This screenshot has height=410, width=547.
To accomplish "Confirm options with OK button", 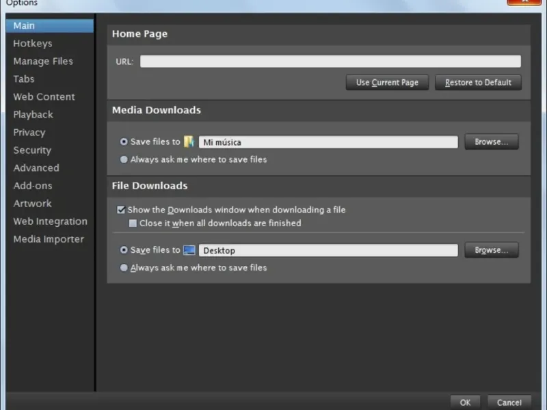I will [465, 402].
